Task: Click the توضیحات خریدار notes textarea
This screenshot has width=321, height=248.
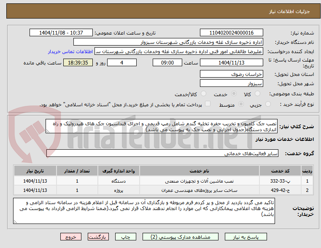Action: 144,211
